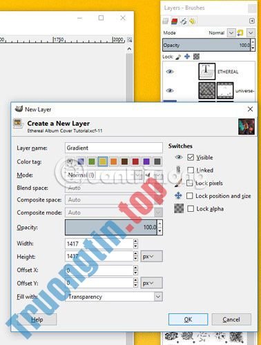The image size is (261, 345).
Task: Open the Blend space Auto dropdown
Action: (114, 188)
